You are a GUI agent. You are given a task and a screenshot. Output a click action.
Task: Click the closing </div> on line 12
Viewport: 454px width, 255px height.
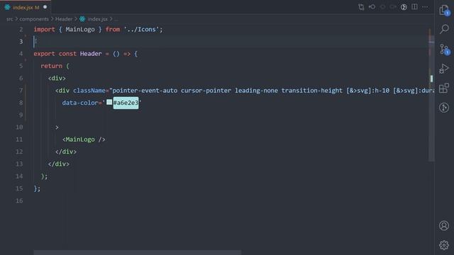(66, 152)
